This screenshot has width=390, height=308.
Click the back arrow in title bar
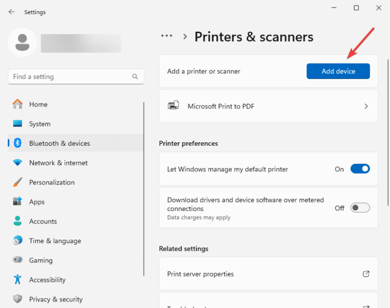pos(12,12)
